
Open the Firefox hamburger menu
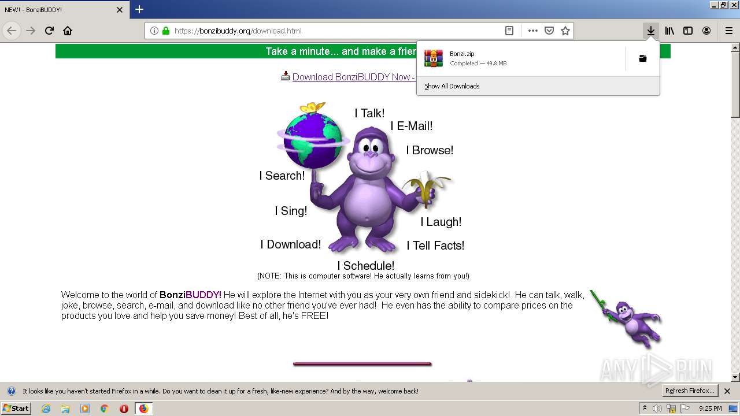(729, 31)
